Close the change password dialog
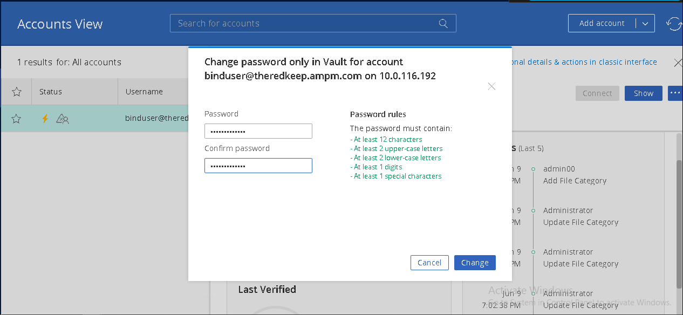Image resolution: width=683 pixels, height=315 pixels. click(491, 86)
